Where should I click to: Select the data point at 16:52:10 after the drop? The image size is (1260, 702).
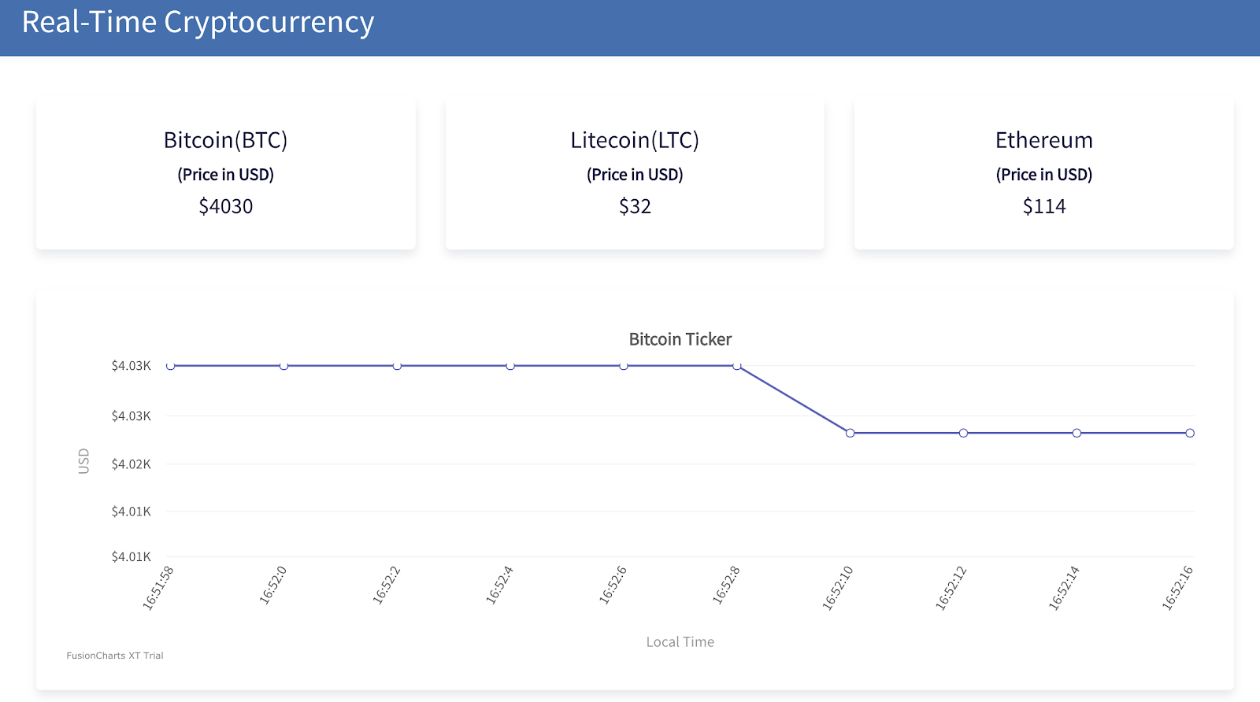(x=850, y=433)
